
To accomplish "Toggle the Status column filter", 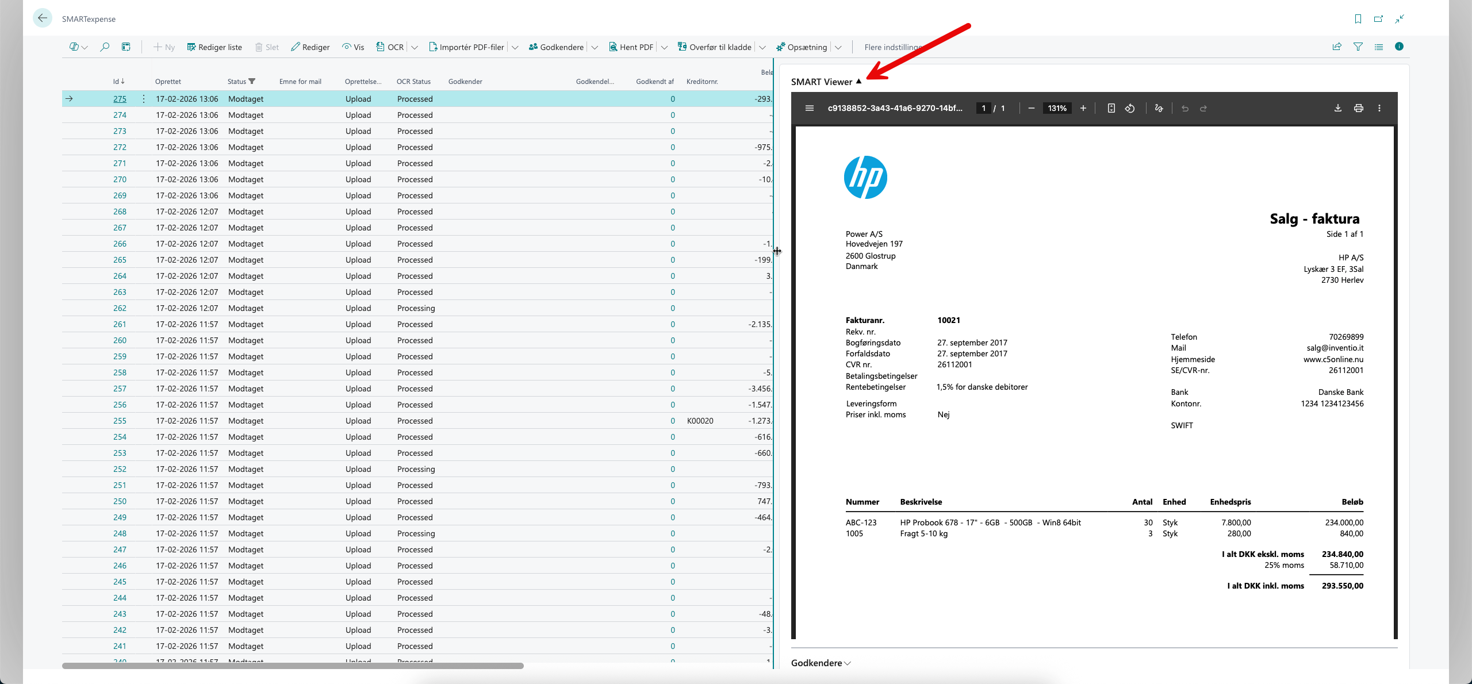I will click(252, 81).
